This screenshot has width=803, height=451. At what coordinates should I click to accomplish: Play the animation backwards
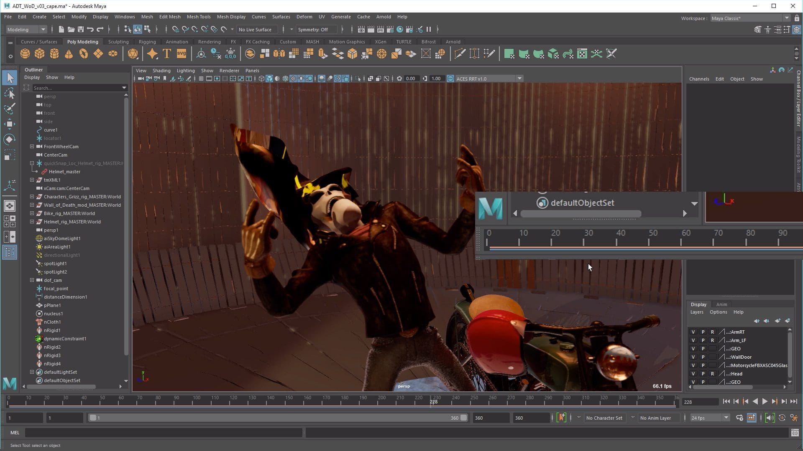755,402
